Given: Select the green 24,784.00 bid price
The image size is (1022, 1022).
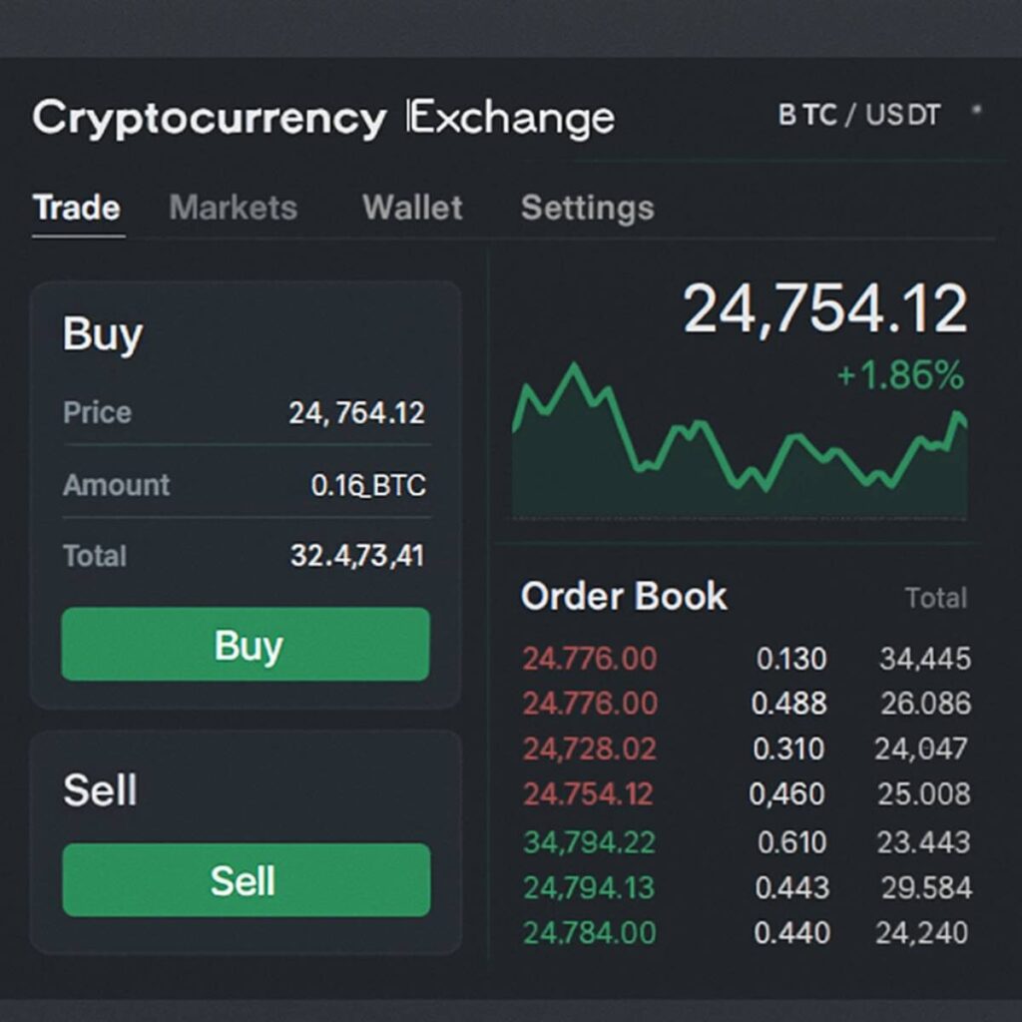Looking at the screenshot, I should pos(589,933).
